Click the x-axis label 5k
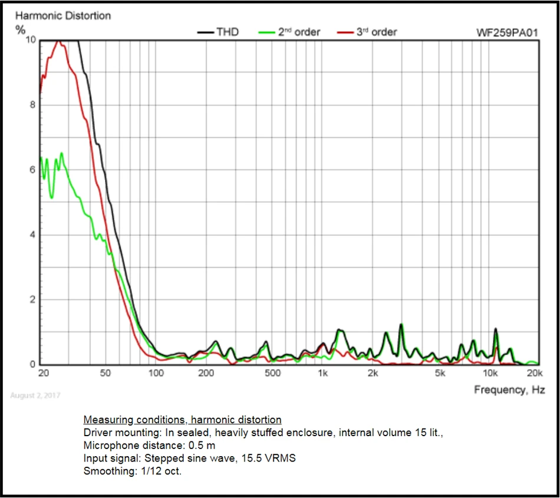The image size is (560, 498). tap(440, 374)
